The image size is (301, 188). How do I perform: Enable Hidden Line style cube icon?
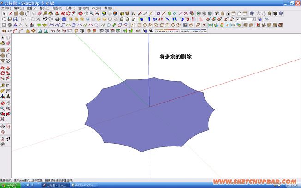pyautogui.click(x=264, y=13)
